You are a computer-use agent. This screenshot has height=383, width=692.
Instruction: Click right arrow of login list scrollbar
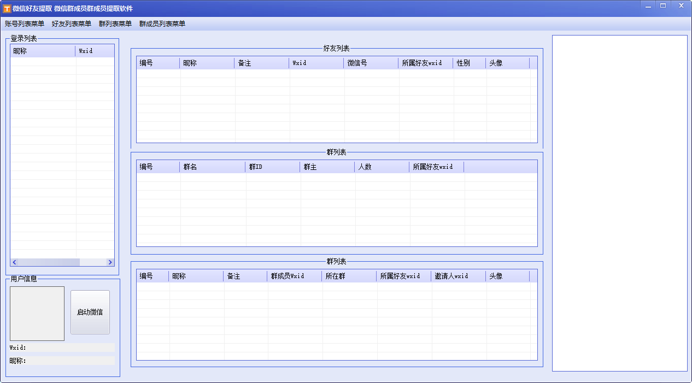click(x=110, y=262)
